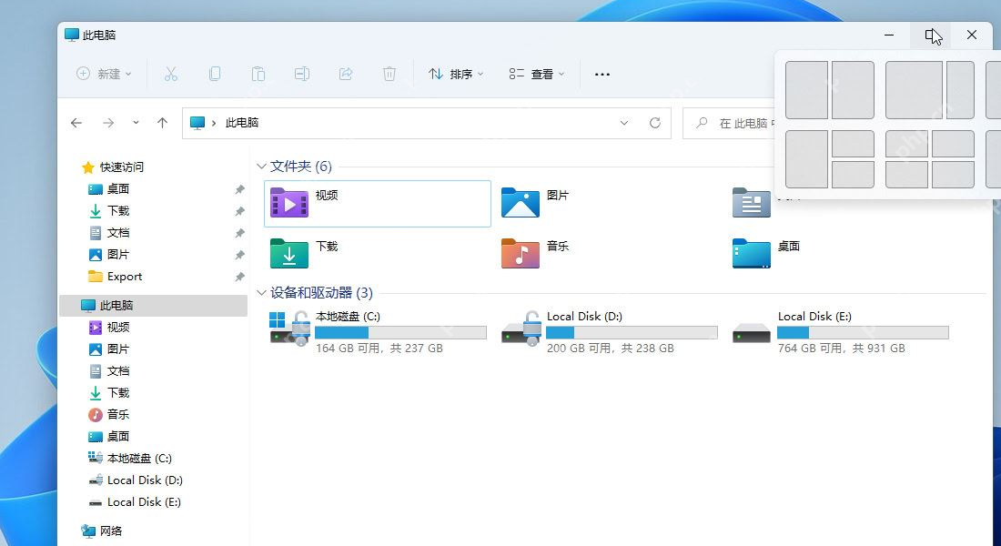Select the Export folder in sidebar
This screenshot has width=1001, height=546.
coord(125,277)
